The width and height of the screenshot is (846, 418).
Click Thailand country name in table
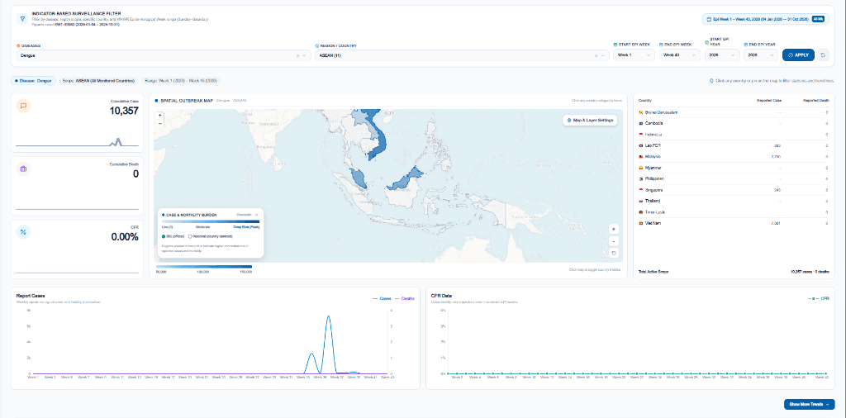pos(653,201)
